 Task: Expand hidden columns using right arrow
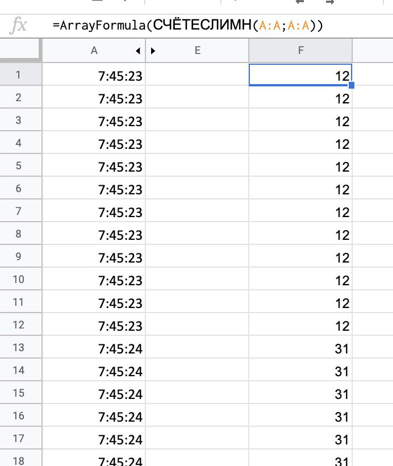click(153, 51)
